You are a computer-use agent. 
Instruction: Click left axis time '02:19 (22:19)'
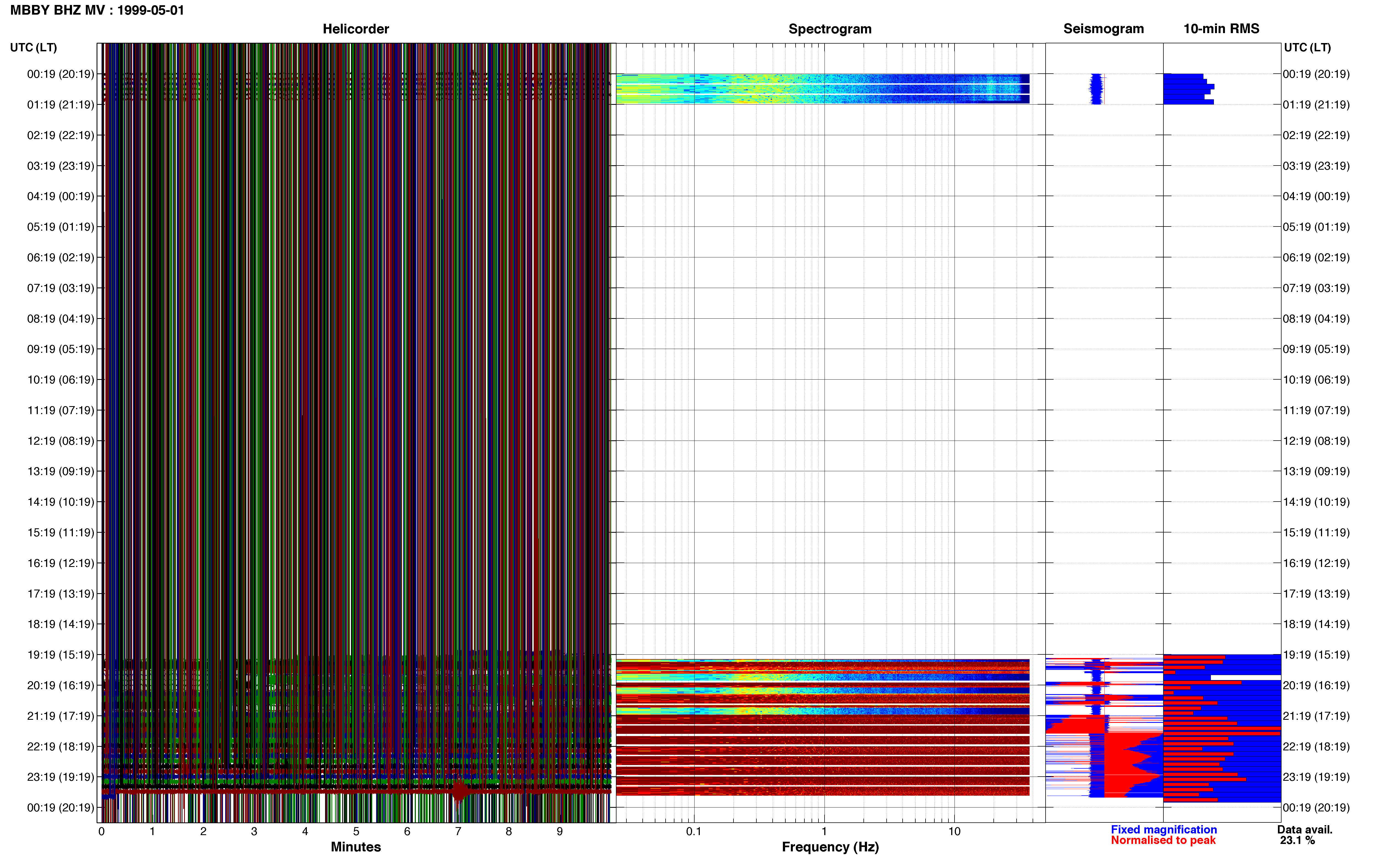point(61,135)
